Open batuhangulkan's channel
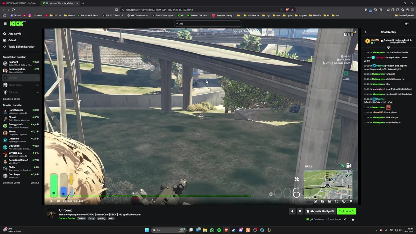 pyautogui.click(x=21, y=71)
